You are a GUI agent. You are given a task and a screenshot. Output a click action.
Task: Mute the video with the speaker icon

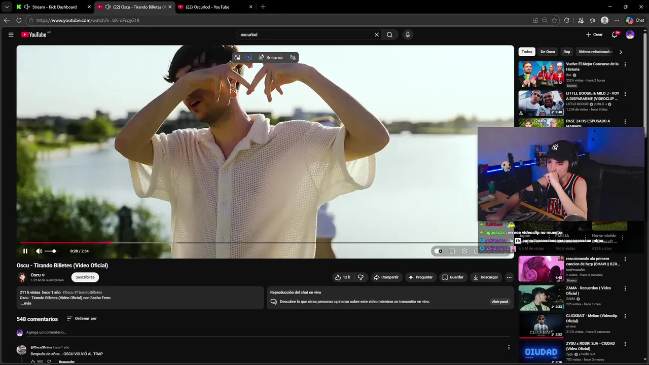[39, 251]
